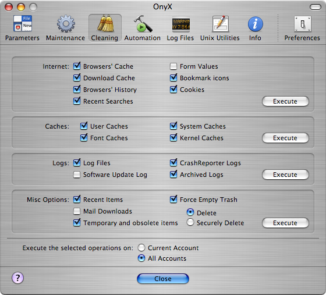
Task: Click the 'Unix Utilities' toolbar label
Action: point(220,38)
